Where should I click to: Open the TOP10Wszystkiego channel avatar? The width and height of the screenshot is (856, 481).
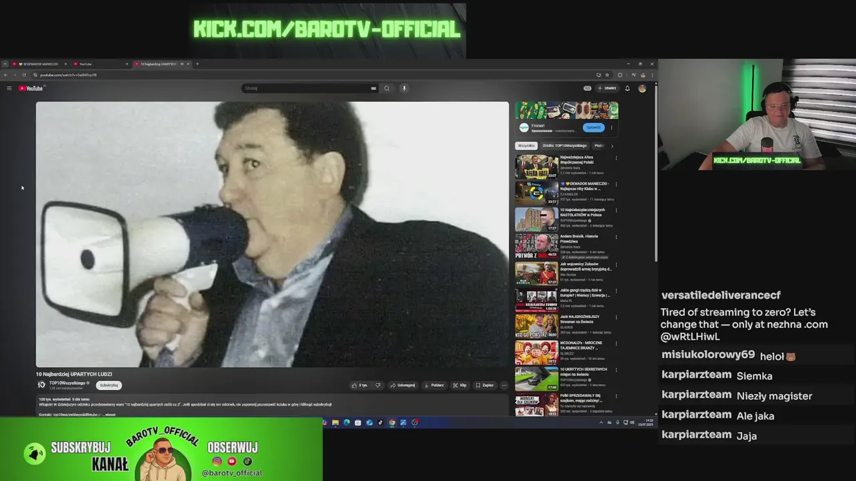41,385
